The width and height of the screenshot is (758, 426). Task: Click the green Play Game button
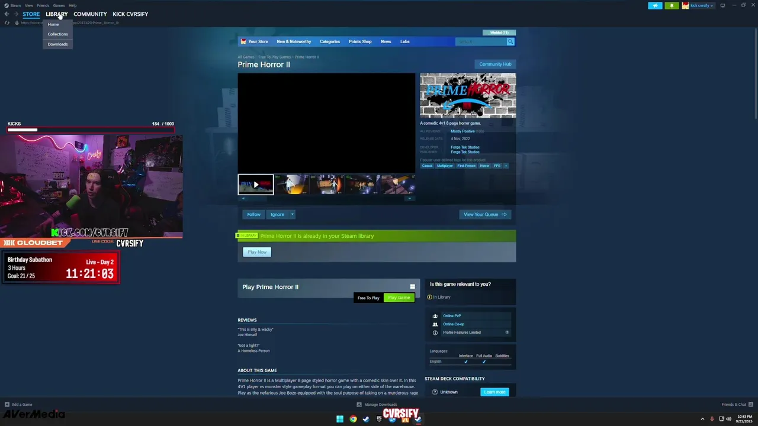pos(399,298)
